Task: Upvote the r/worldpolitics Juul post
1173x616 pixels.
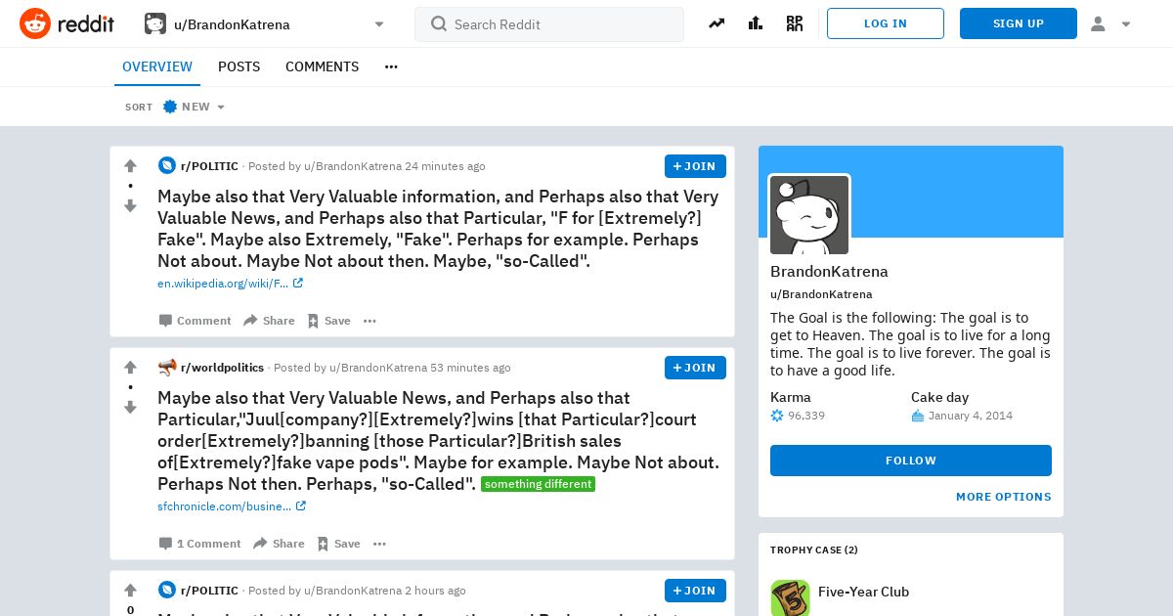Action: click(130, 368)
